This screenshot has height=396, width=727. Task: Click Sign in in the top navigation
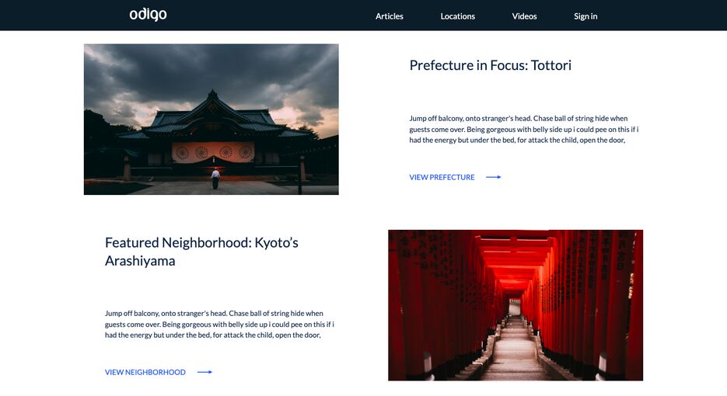coord(585,16)
